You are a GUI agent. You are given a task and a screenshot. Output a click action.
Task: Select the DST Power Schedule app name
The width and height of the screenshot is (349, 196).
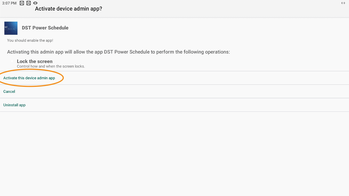click(x=45, y=28)
